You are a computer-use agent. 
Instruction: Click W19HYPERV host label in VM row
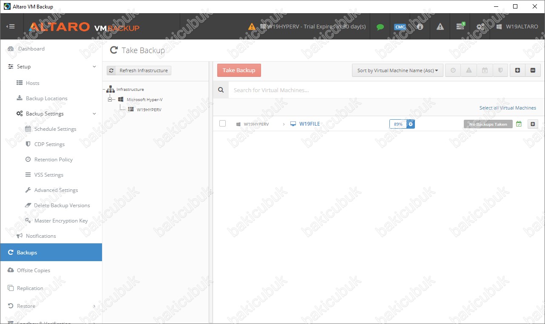point(256,124)
